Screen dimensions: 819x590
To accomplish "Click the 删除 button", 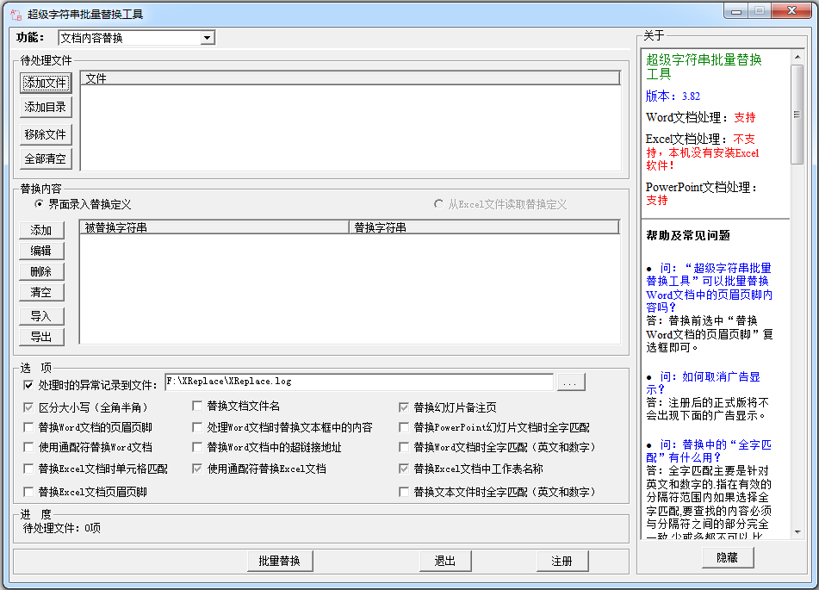I will pyautogui.click(x=41, y=272).
